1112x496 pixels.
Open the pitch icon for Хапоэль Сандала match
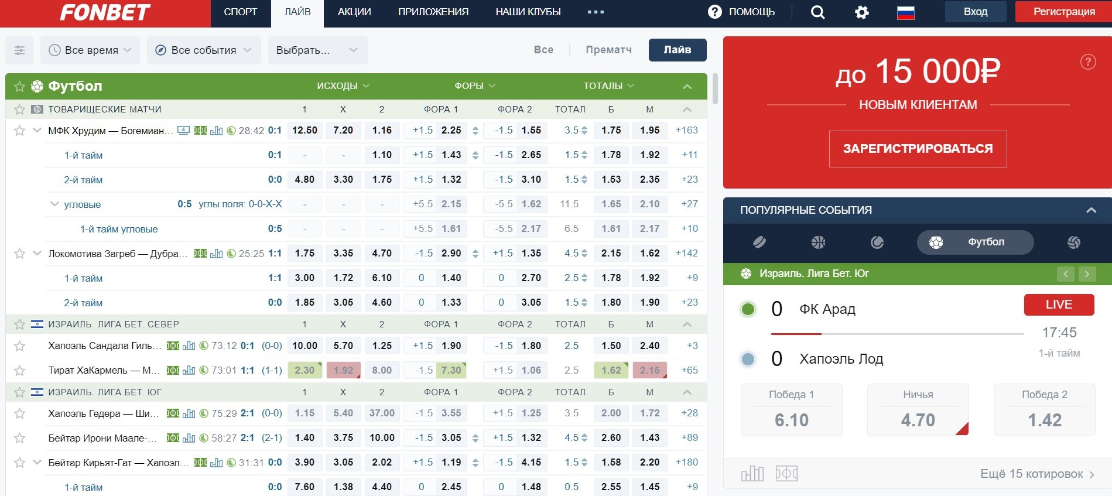(x=173, y=346)
